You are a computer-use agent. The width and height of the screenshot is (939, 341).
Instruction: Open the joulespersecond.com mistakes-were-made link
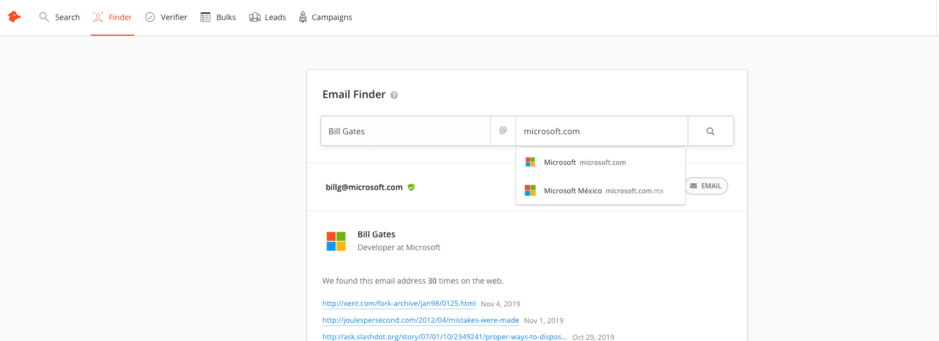(x=421, y=320)
